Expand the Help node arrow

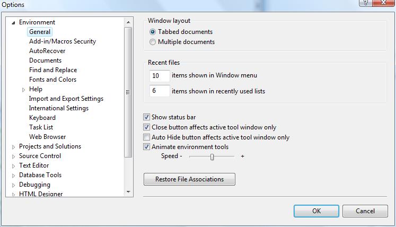(23, 90)
